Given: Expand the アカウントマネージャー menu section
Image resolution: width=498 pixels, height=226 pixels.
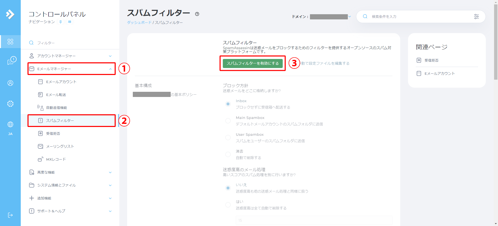Looking at the screenshot, I should pyautogui.click(x=70, y=56).
